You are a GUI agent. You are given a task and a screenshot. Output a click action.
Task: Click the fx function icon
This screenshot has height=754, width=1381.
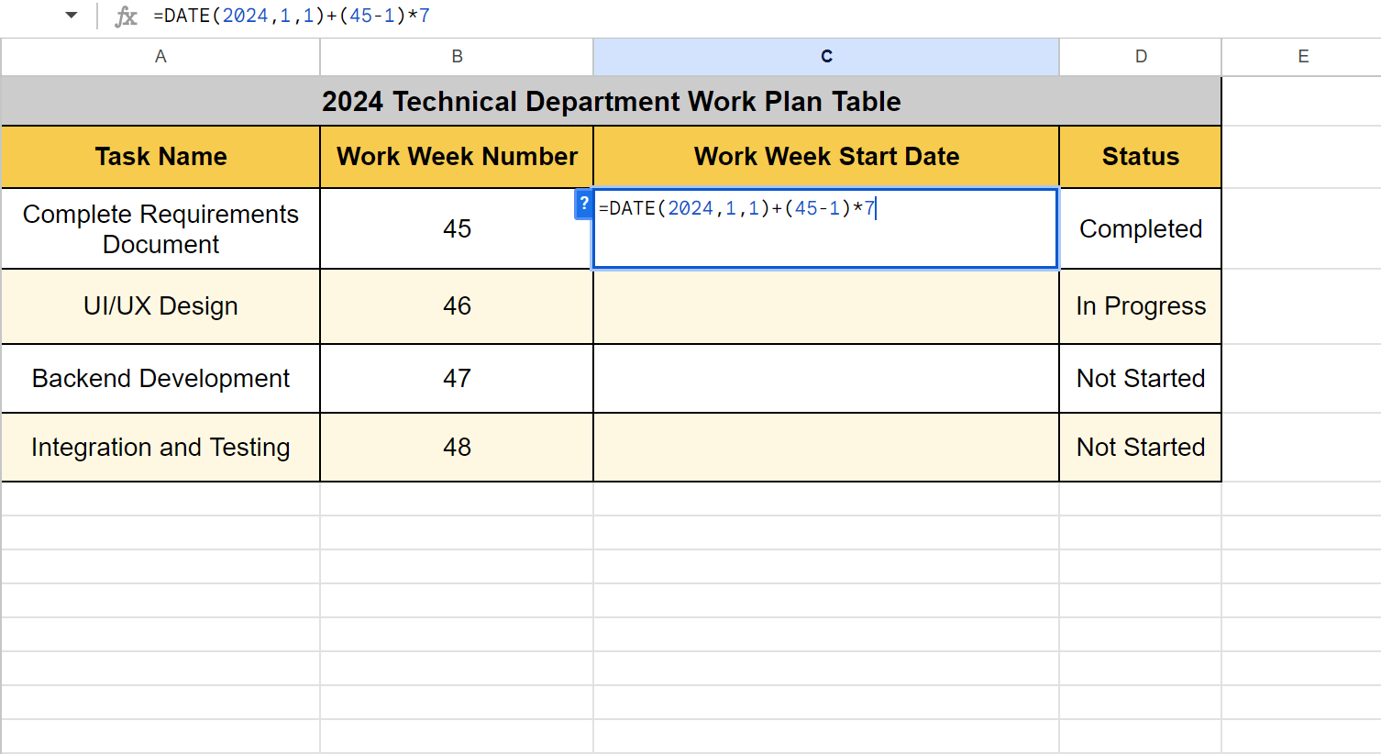(x=126, y=17)
